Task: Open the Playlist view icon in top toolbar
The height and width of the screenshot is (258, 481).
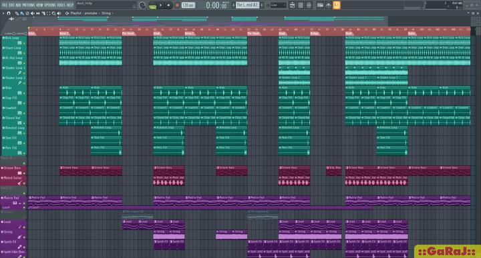Action: 293,5
